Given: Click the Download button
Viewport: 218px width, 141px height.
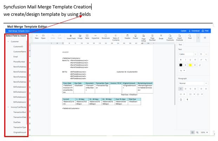Looking at the screenshot, I should coord(194,31).
